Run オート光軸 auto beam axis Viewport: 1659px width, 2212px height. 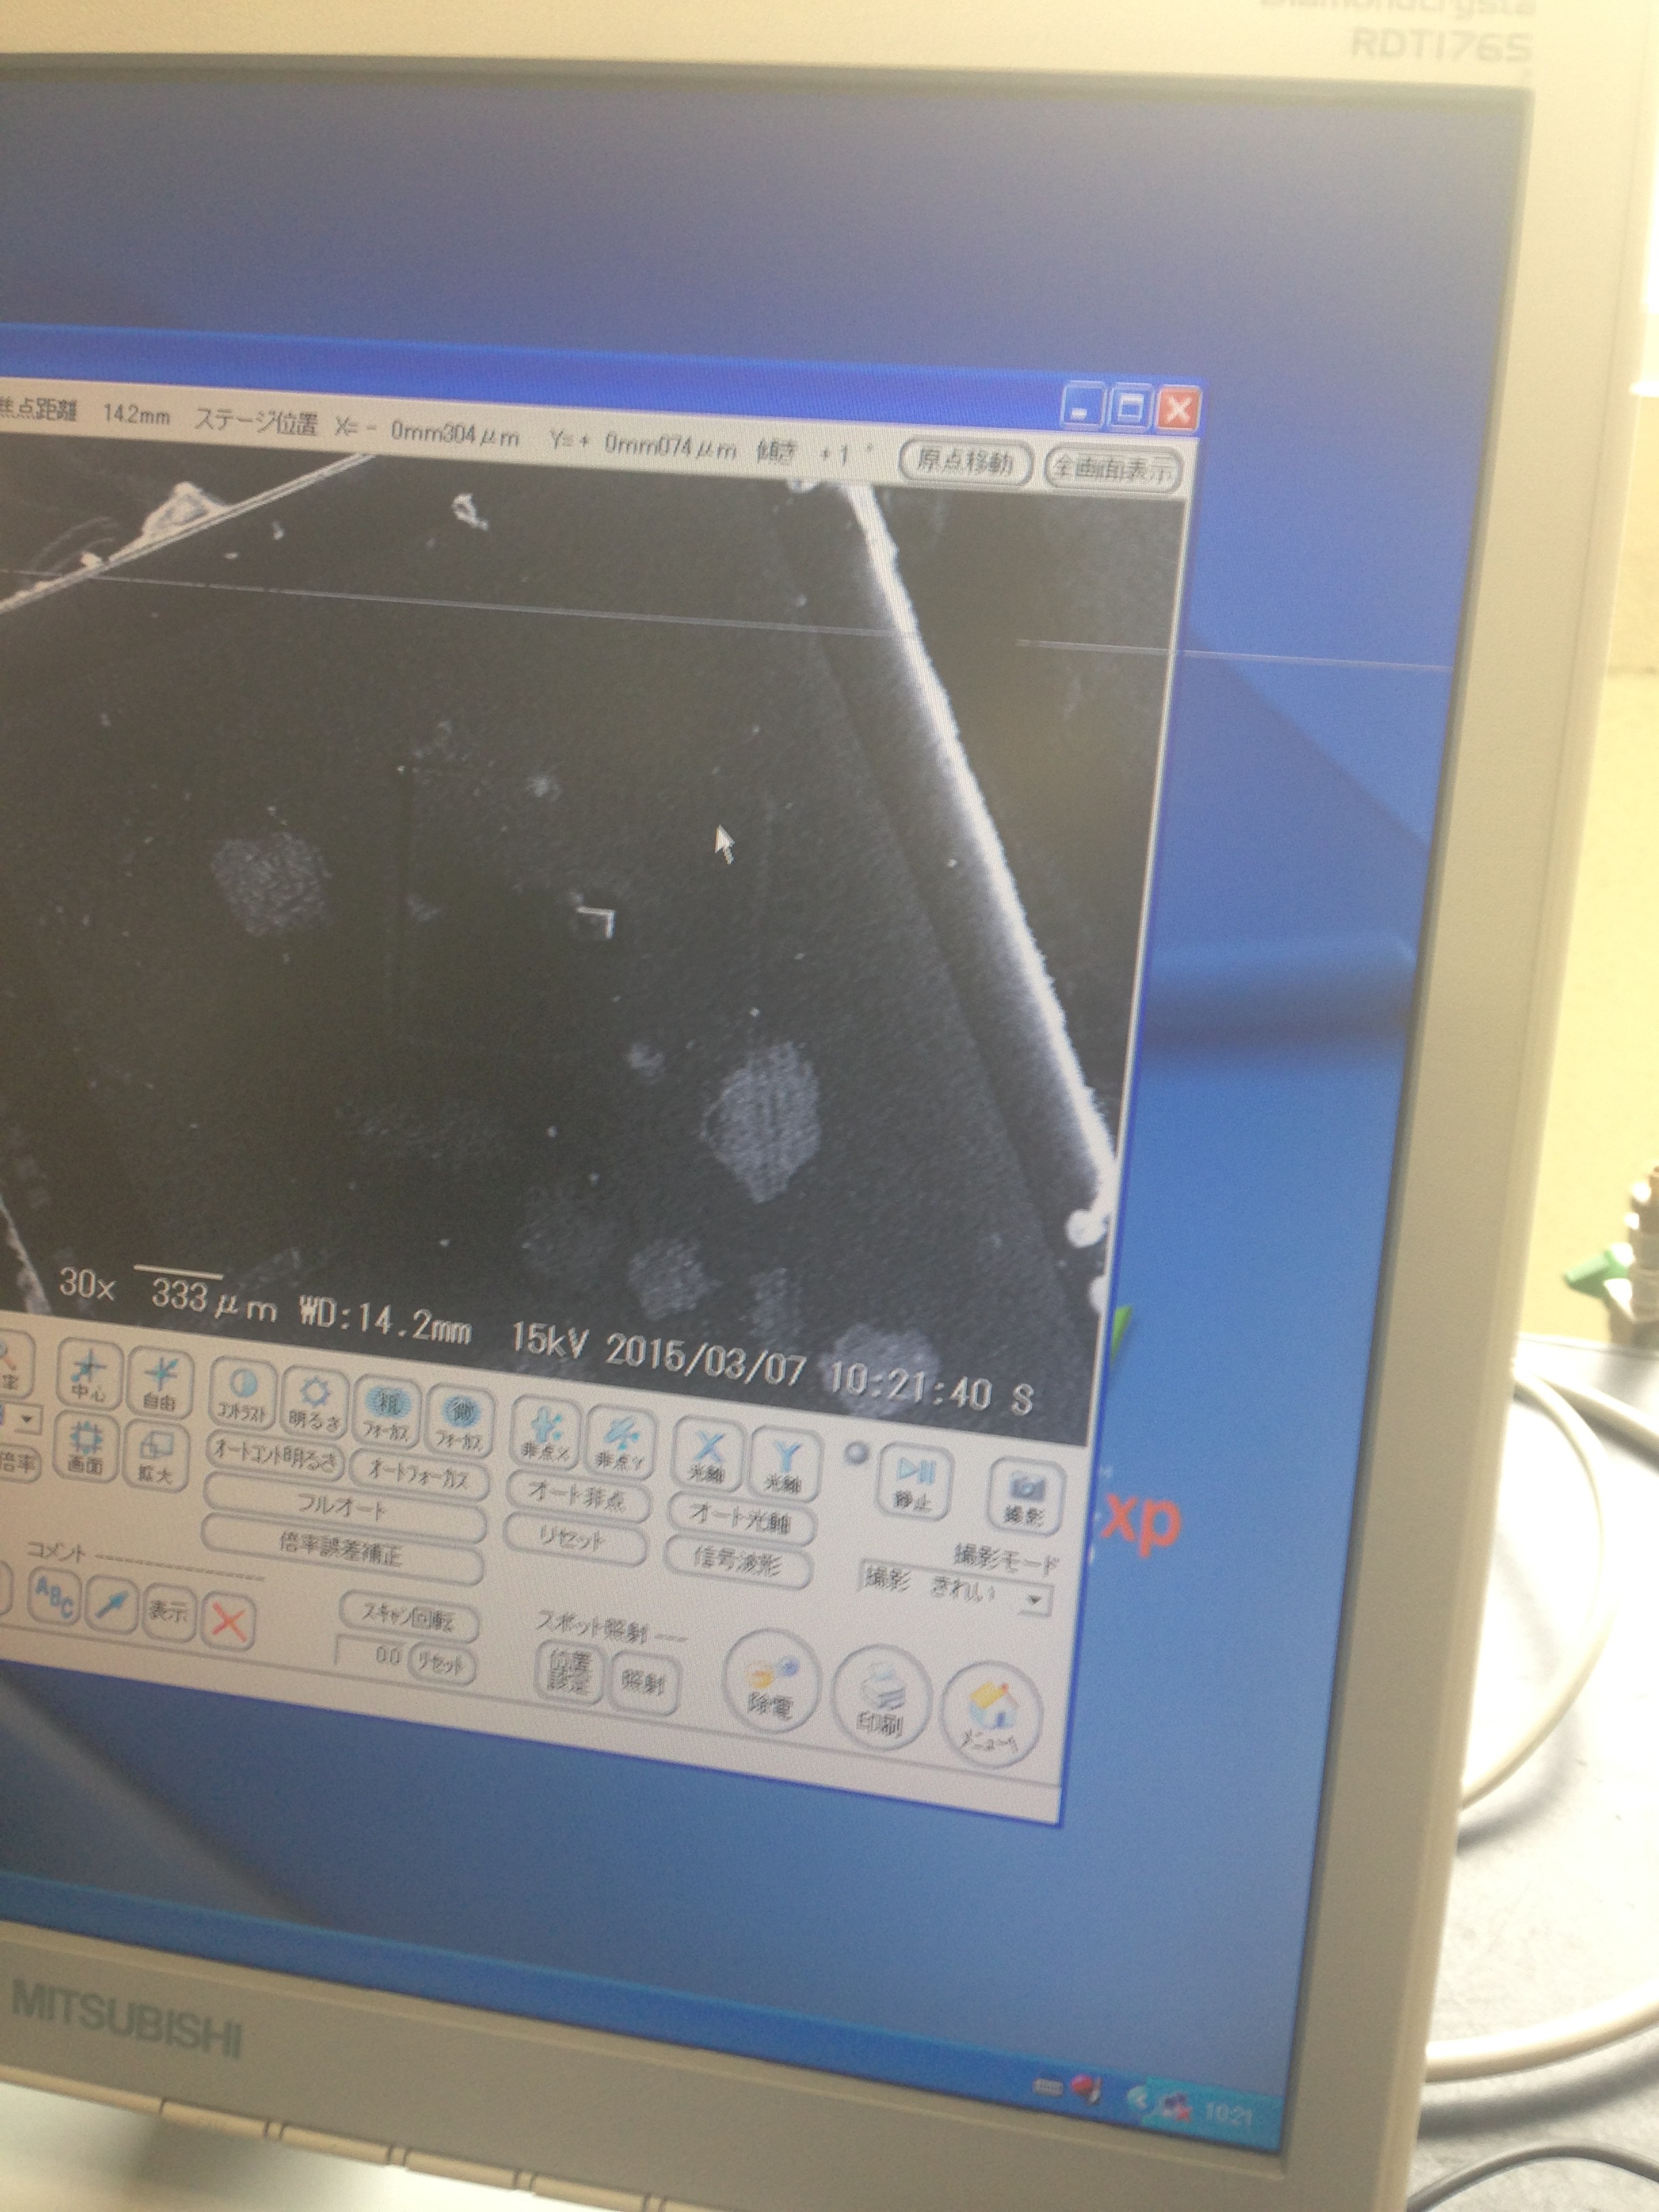[x=742, y=1519]
